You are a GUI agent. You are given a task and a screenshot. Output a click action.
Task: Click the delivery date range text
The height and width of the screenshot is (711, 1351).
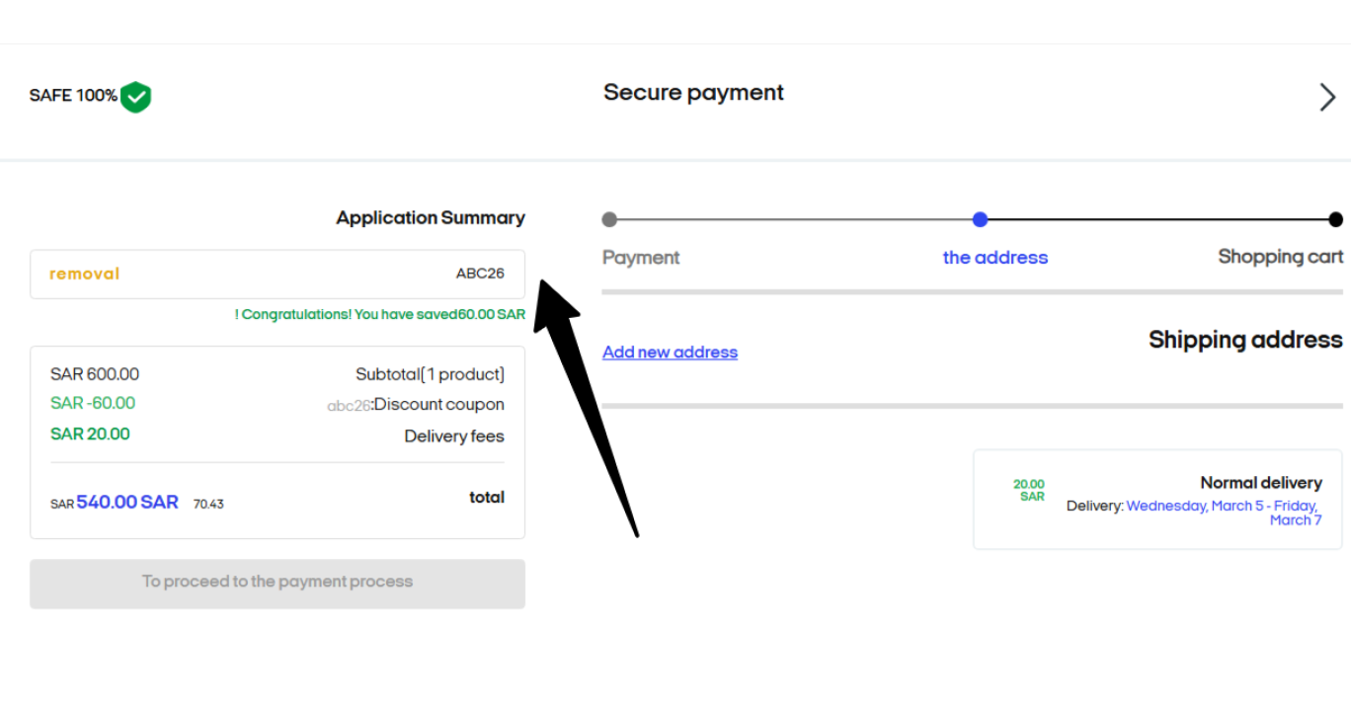point(1224,513)
